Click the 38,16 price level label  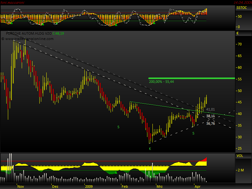click(x=210, y=116)
